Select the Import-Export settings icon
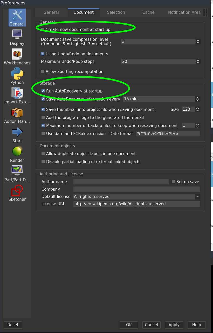Image resolution: width=213 pixels, height=333 pixels. pyautogui.click(x=17, y=93)
